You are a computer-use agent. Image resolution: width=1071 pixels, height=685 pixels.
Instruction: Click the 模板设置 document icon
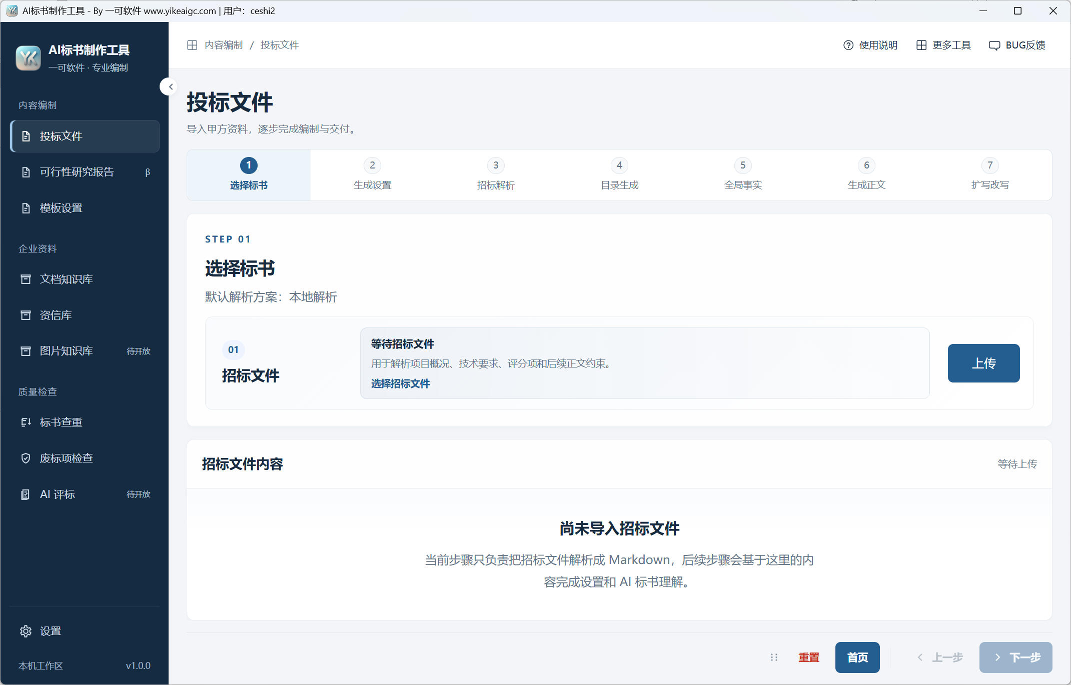26,208
